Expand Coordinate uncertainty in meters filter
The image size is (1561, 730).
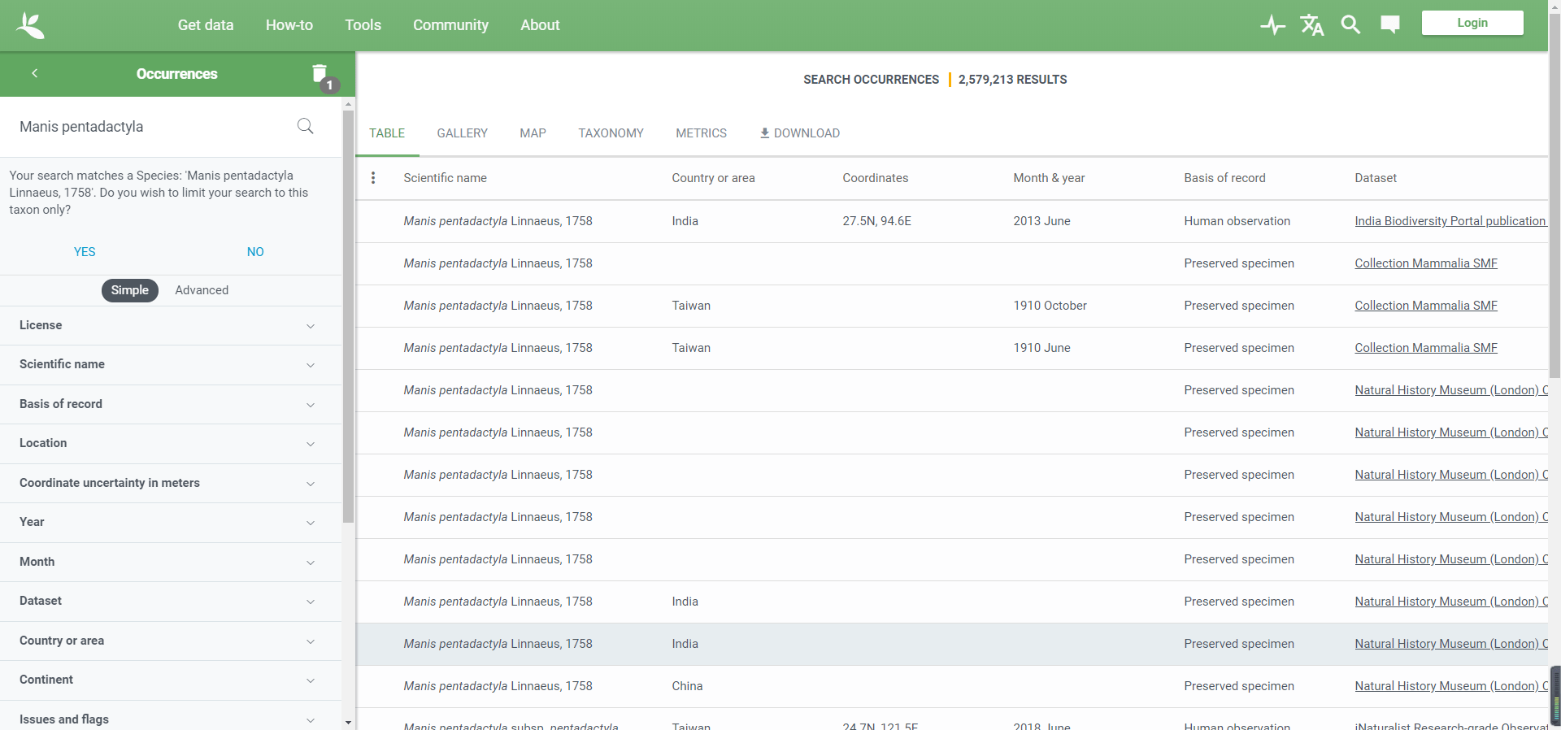pyautogui.click(x=171, y=483)
